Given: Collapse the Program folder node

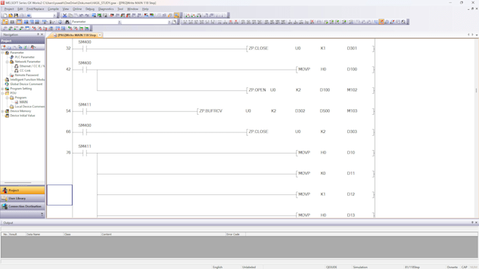Looking at the screenshot, I should 7,98.
